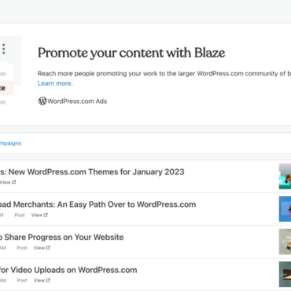
Task: Open post An Easy Path Over to WordPress.com
Action: pyautogui.click(x=98, y=204)
